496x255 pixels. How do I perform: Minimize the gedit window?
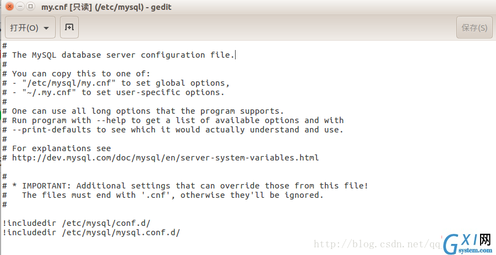pyautogui.click(x=20, y=6)
